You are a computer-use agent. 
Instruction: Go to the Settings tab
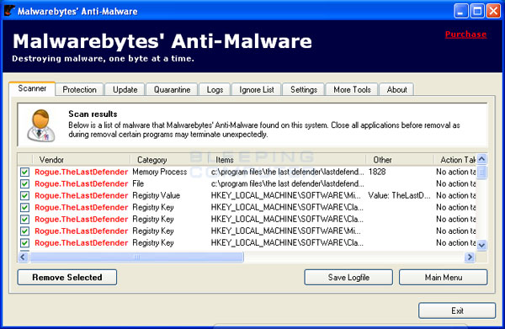tap(304, 89)
